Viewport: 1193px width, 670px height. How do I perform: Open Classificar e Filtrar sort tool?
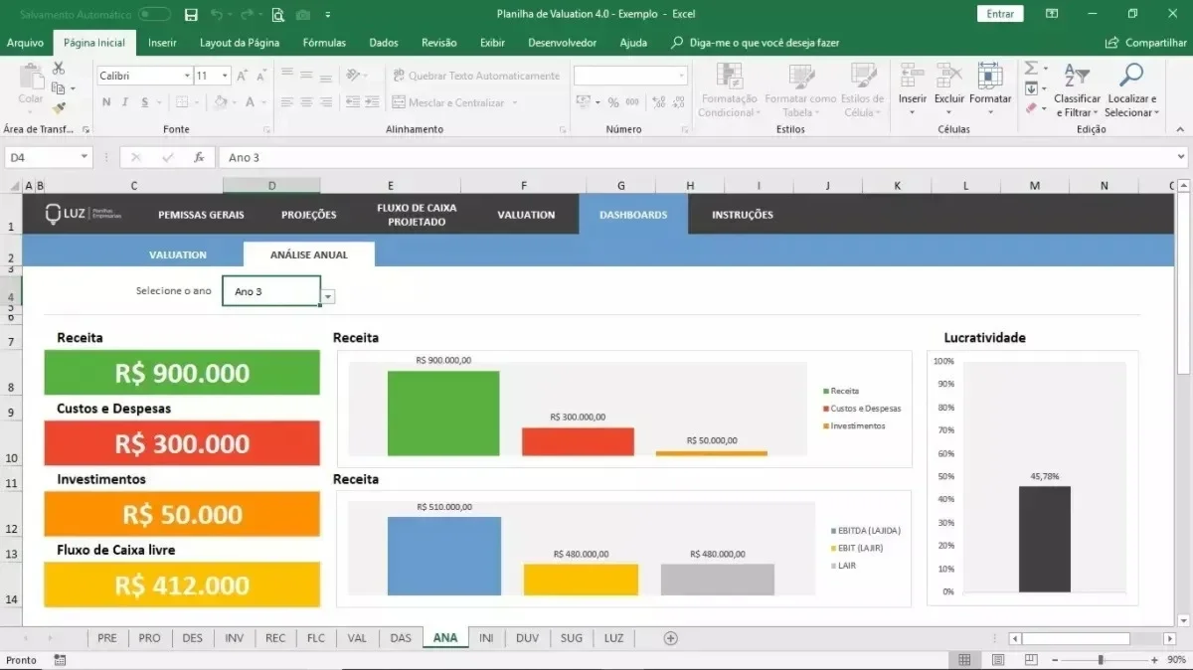coord(1078,91)
